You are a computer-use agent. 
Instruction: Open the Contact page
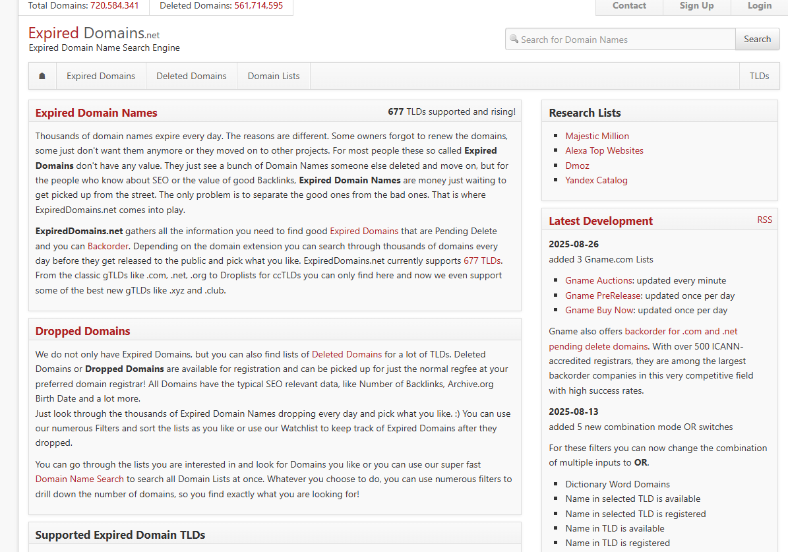tap(629, 6)
